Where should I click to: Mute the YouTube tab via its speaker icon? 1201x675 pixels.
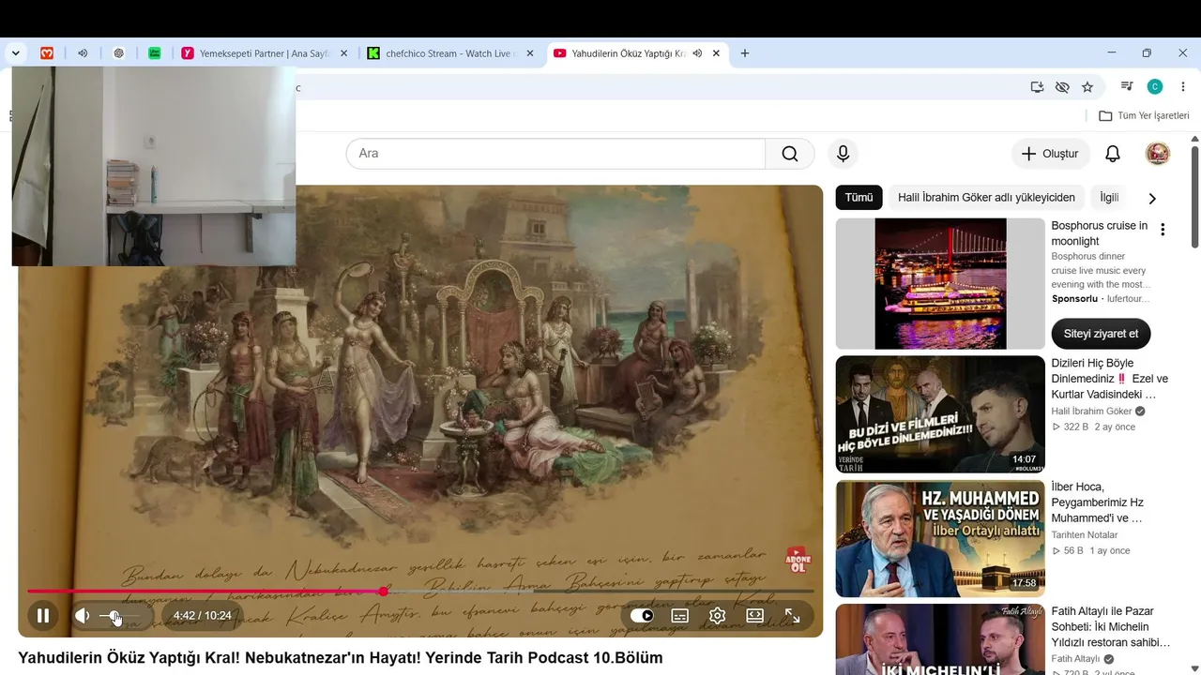click(x=697, y=53)
